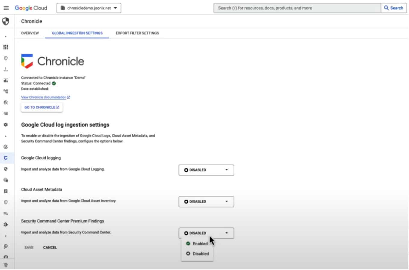Click the Chronicle page title
Image resolution: width=409 pixels, height=270 pixels.
coord(32,21)
